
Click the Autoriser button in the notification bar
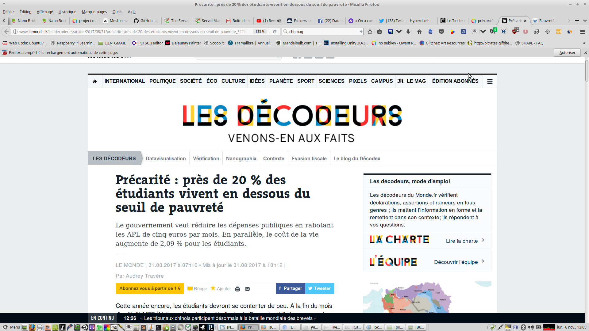point(567,52)
